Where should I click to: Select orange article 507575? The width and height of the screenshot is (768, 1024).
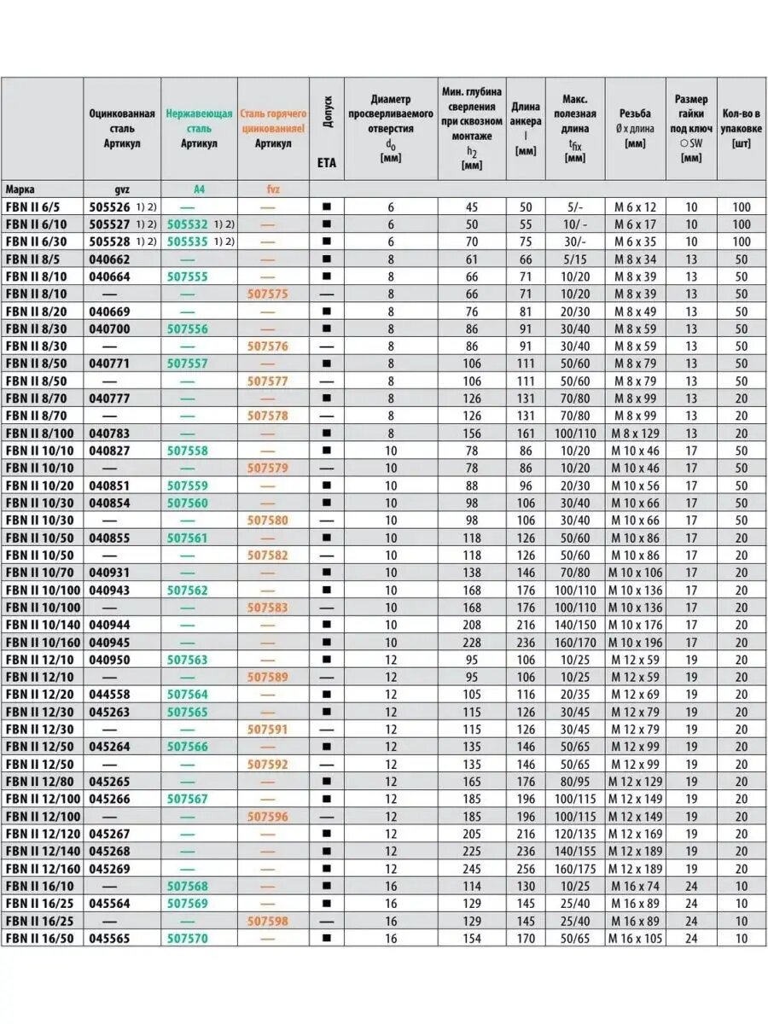point(268,294)
